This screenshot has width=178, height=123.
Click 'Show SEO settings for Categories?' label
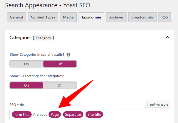[37, 76]
